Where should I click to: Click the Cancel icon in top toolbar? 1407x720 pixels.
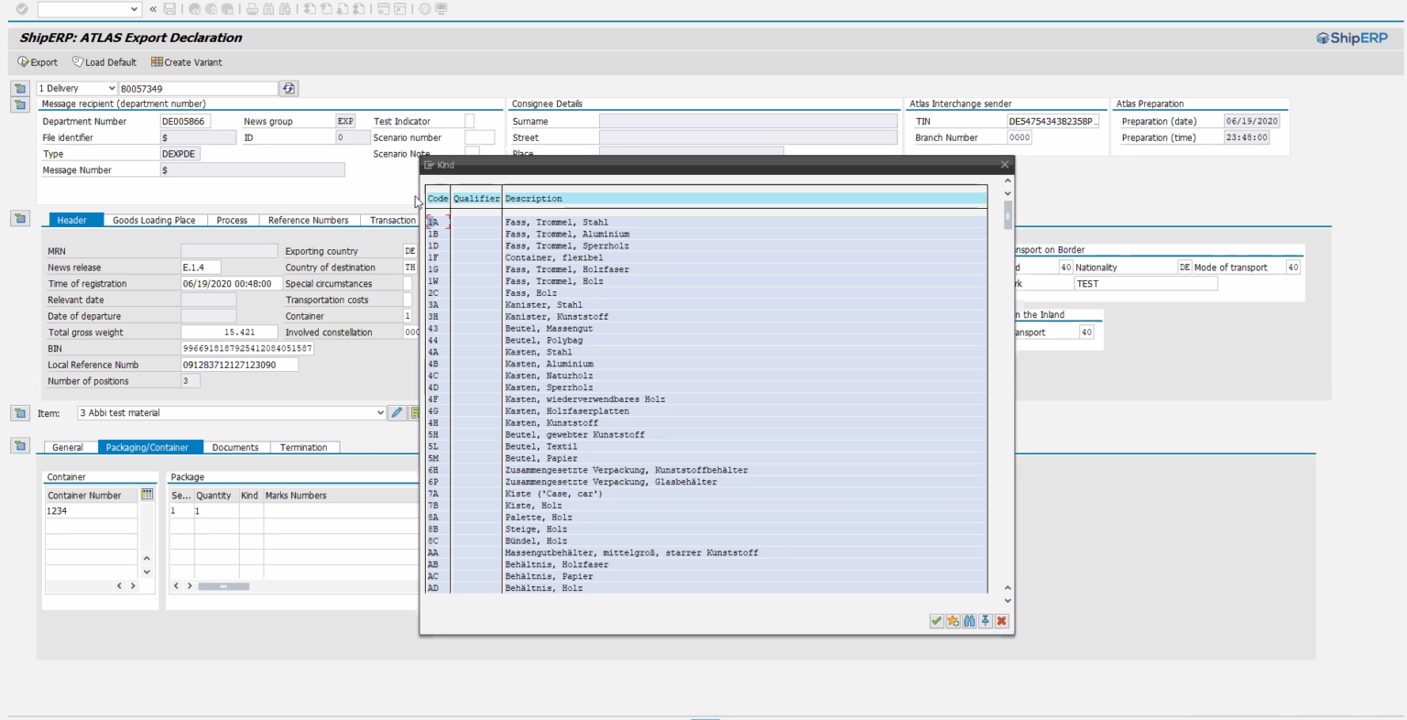(227, 9)
